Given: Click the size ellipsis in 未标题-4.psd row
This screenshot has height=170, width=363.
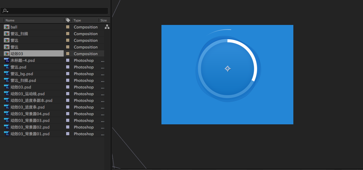Looking at the screenshot, I should tap(103, 61).
